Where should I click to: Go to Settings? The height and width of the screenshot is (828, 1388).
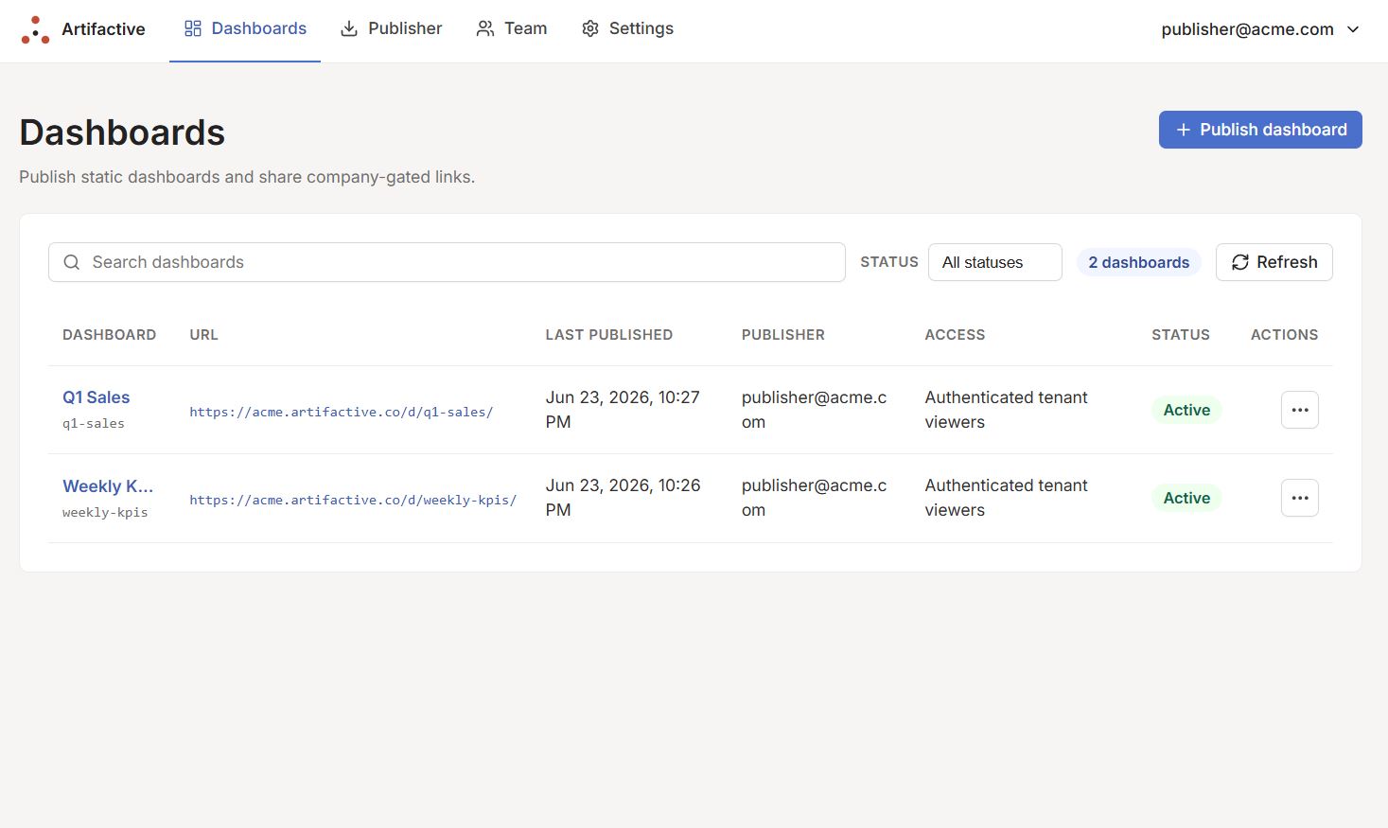click(x=627, y=29)
